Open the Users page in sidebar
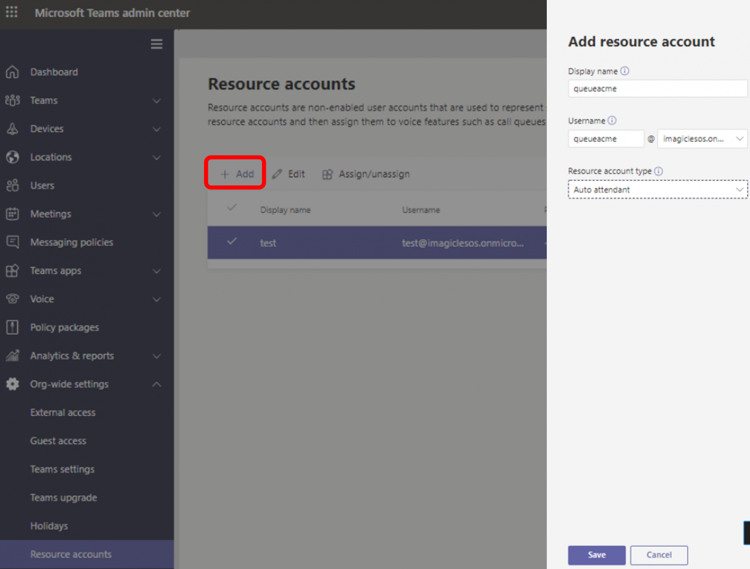 [42, 186]
